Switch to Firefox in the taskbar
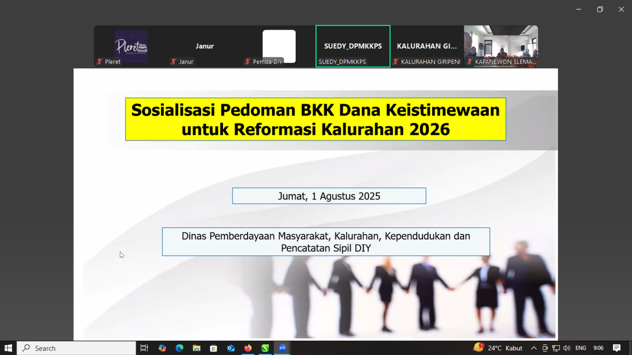This screenshot has height=355, width=632. click(248, 348)
